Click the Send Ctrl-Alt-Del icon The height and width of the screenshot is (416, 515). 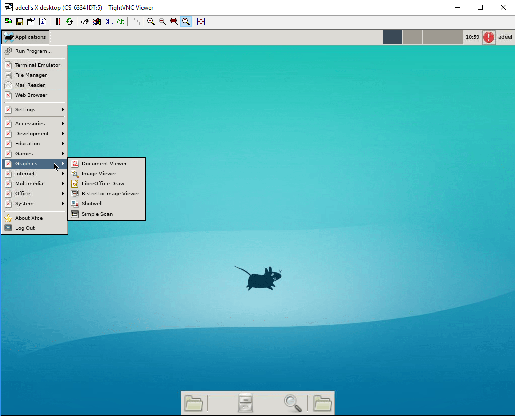click(x=85, y=22)
